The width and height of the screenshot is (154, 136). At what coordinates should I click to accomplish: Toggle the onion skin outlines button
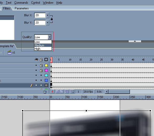(62, 92)
